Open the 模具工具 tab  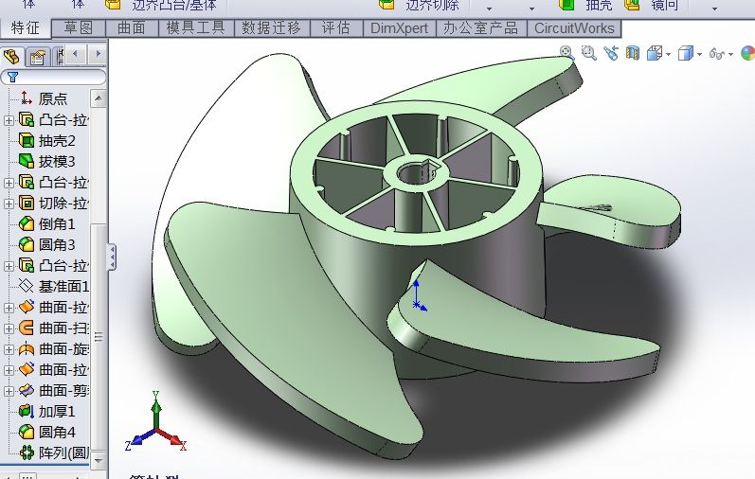coord(196,27)
